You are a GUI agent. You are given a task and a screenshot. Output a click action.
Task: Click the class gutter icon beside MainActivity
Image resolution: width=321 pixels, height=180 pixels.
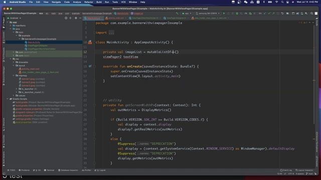point(90,42)
